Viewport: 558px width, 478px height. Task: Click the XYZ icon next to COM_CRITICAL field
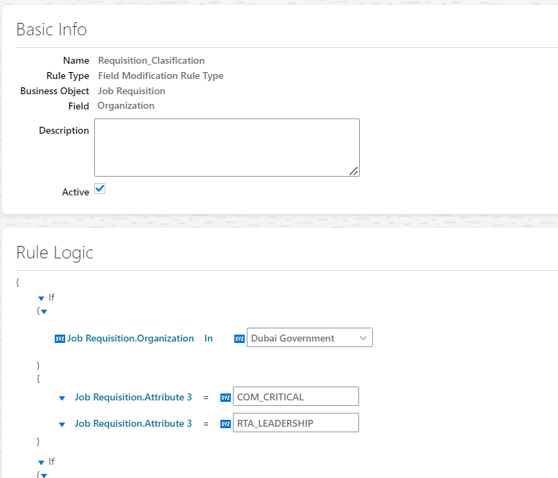point(225,397)
